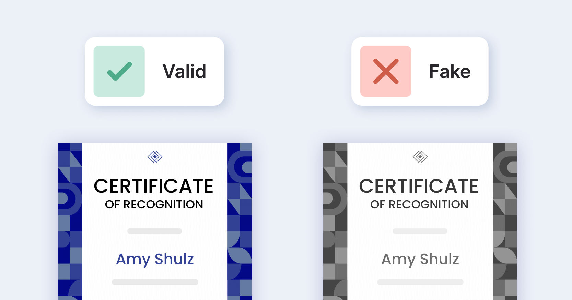Click OF RECOGNITION on the valid certificate

click(x=154, y=205)
